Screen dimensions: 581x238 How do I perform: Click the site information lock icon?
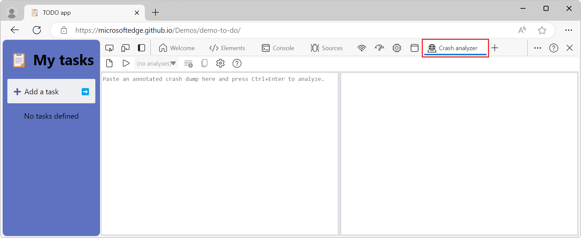pyautogui.click(x=64, y=30)
